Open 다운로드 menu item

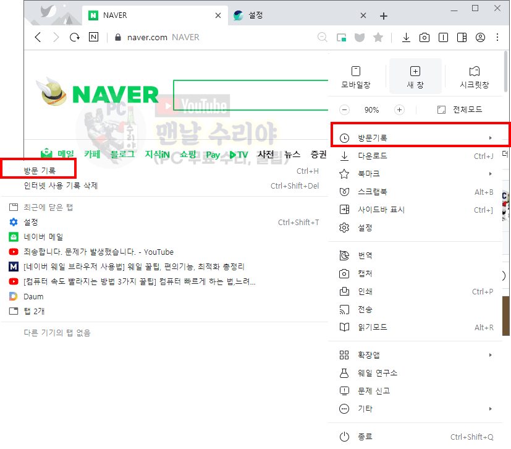coord(416,156)
